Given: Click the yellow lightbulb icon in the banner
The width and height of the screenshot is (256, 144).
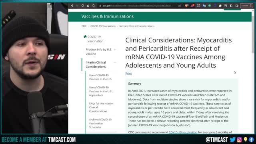Looking at the screenshot, I should pos(246,140).
